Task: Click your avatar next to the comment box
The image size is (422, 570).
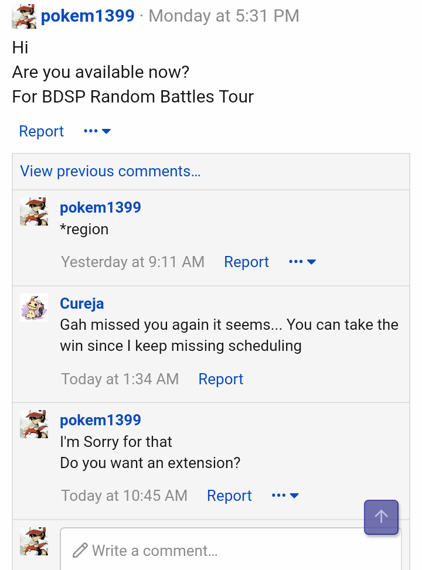Action: 34,541
